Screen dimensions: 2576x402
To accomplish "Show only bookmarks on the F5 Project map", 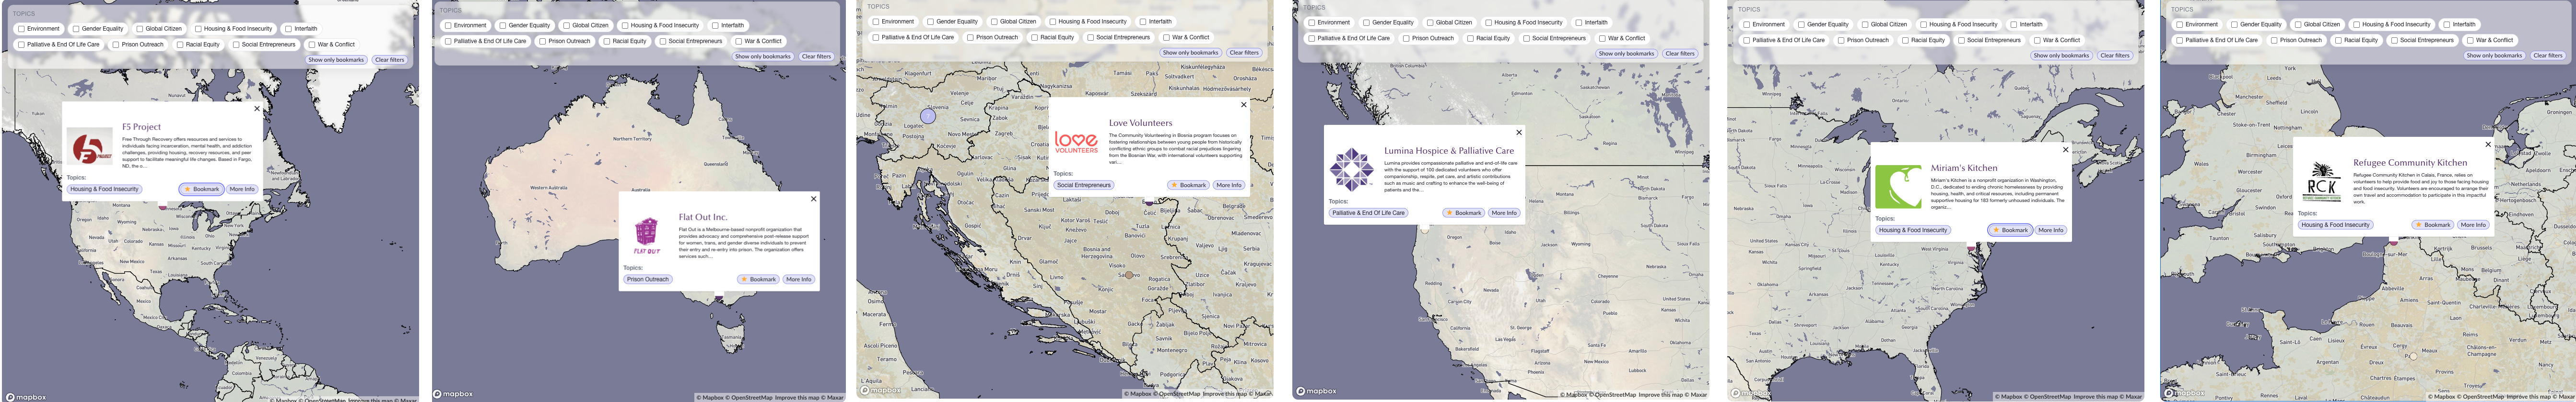I will 336,60.
